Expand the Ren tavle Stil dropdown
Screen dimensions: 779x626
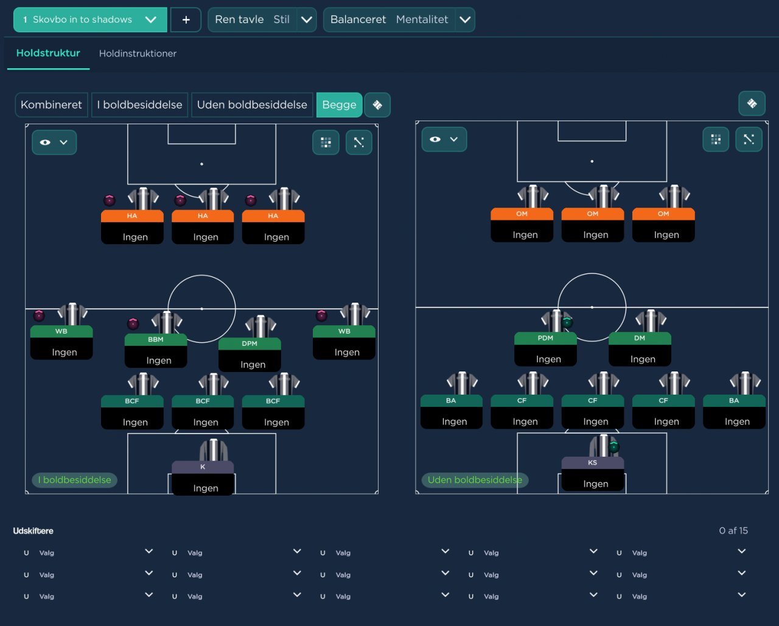point(307,19)
